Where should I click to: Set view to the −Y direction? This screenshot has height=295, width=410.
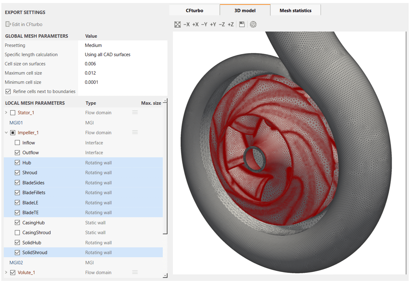[x=204, y=24]
